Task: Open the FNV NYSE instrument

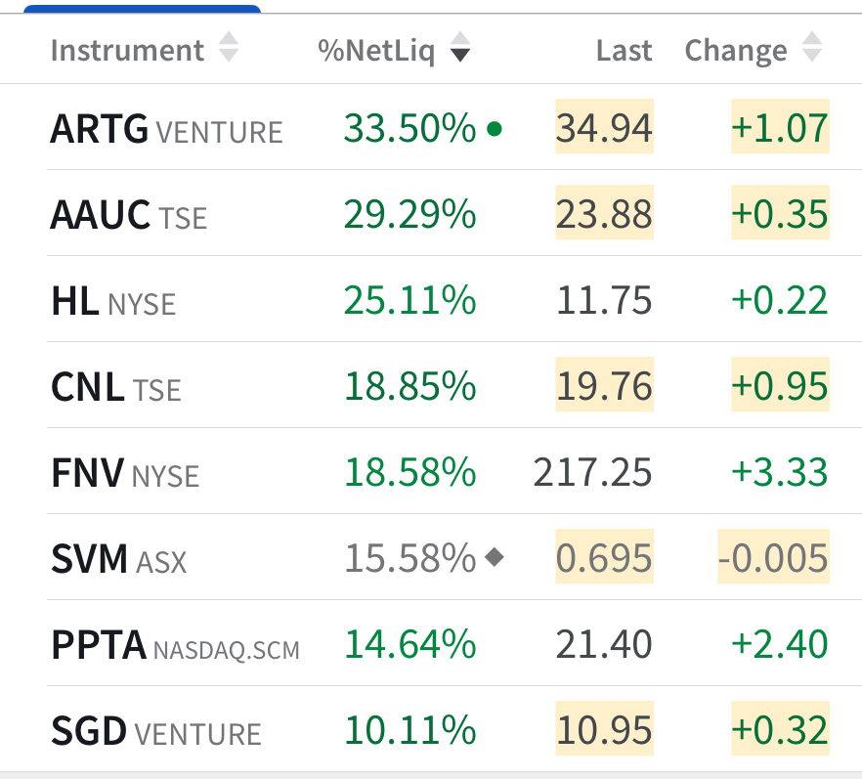Action: [124, 472]
